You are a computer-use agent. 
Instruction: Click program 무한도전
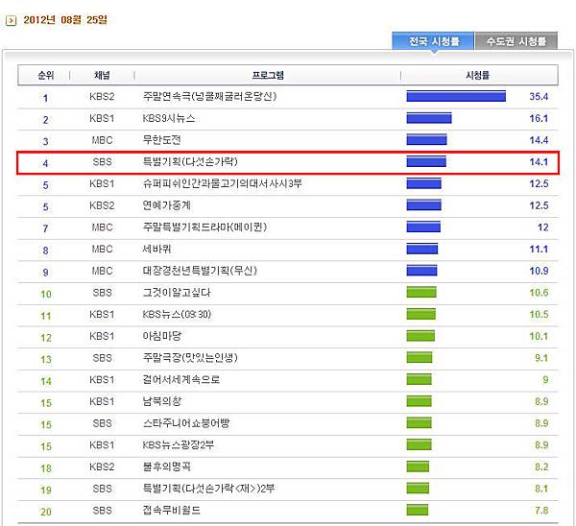pyautogui.click(x=161, y=140)
